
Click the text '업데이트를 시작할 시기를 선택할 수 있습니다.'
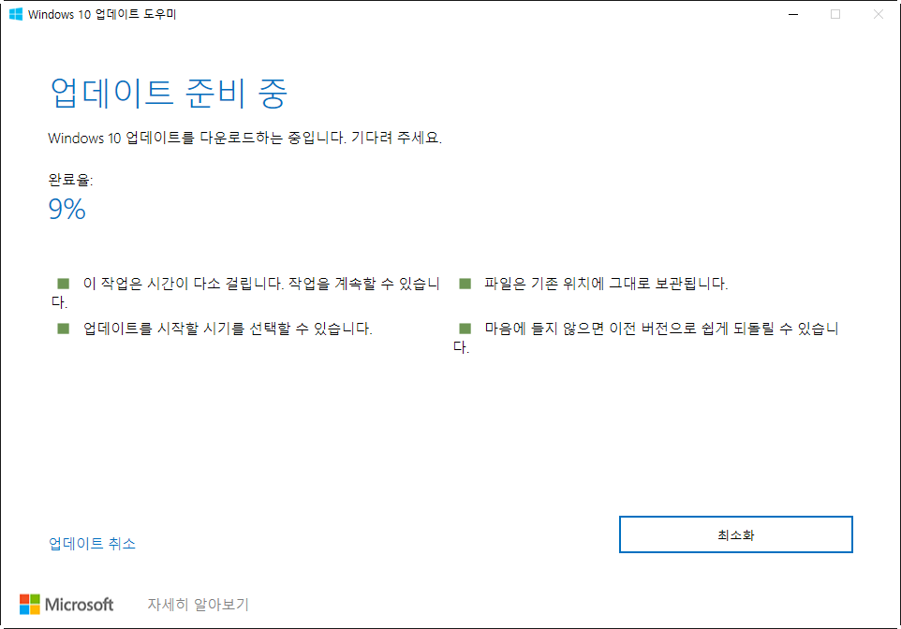click(x=228, y=329)
